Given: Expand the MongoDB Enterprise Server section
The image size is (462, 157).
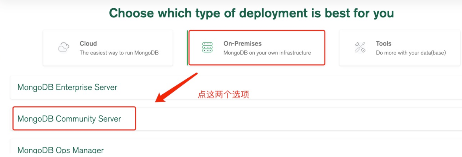Looking at the screenshot, I should pyautogui.click(x=236, y=88).
